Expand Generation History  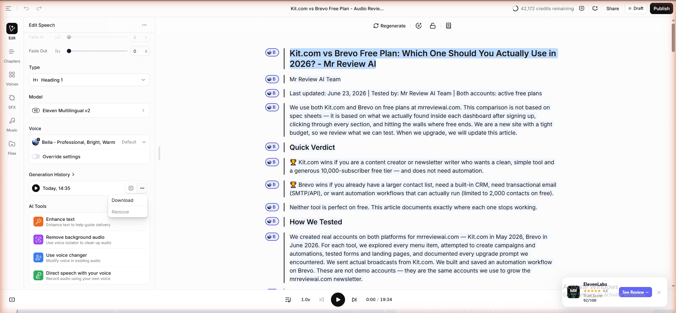point(52,174)
